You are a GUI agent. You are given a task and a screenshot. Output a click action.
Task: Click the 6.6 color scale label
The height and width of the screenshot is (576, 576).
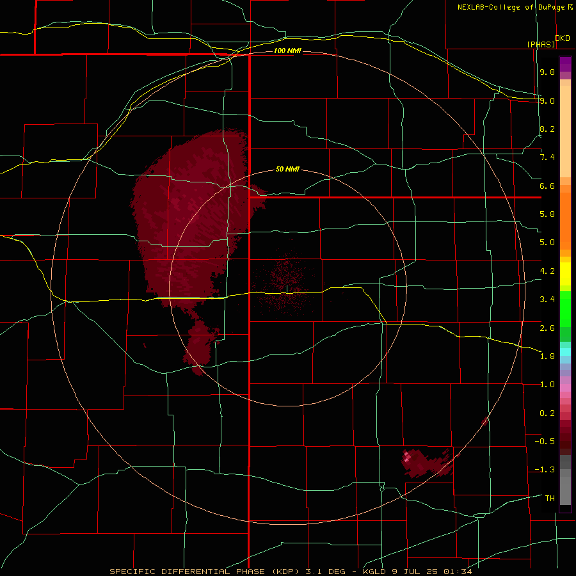pos(547,186)
